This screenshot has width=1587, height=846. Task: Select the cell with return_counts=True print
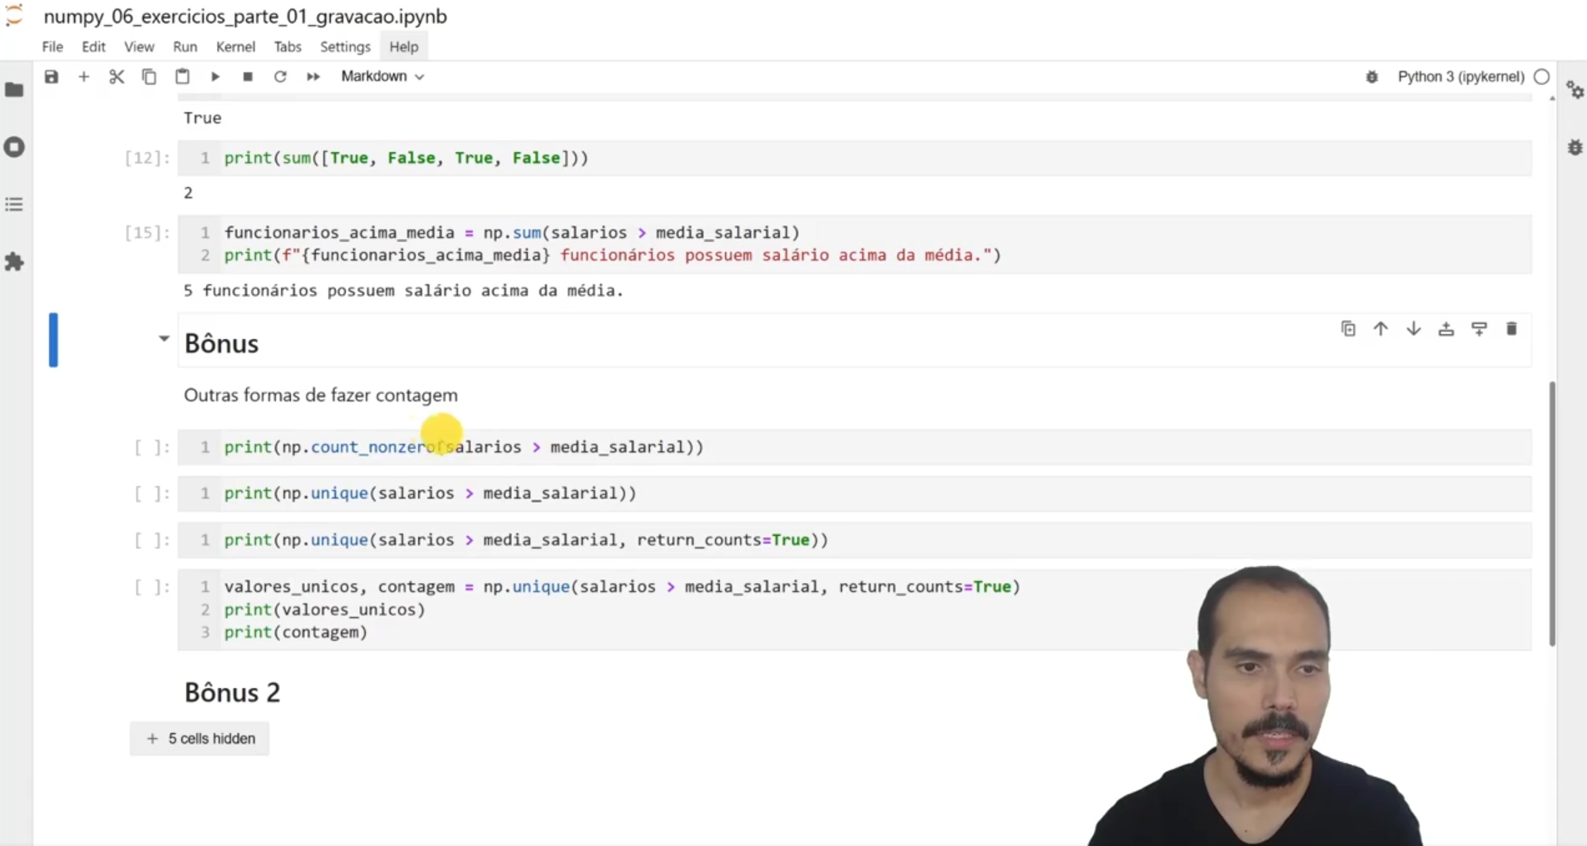pyautogui.click(x=855, y=540)
